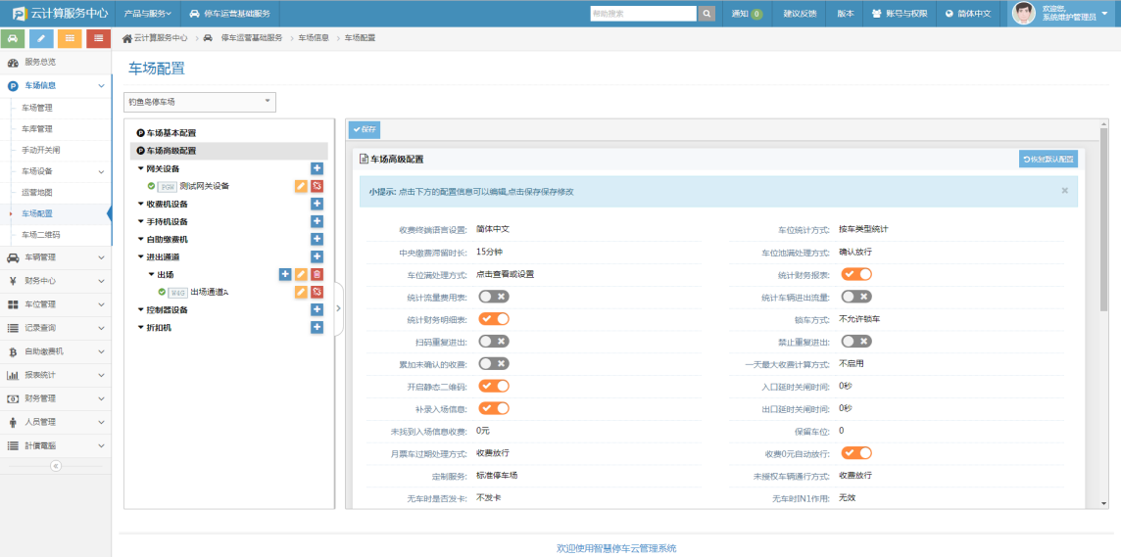Click the 帮助搜索 search field
The image size is (1121, 557).
coord(643,14)
